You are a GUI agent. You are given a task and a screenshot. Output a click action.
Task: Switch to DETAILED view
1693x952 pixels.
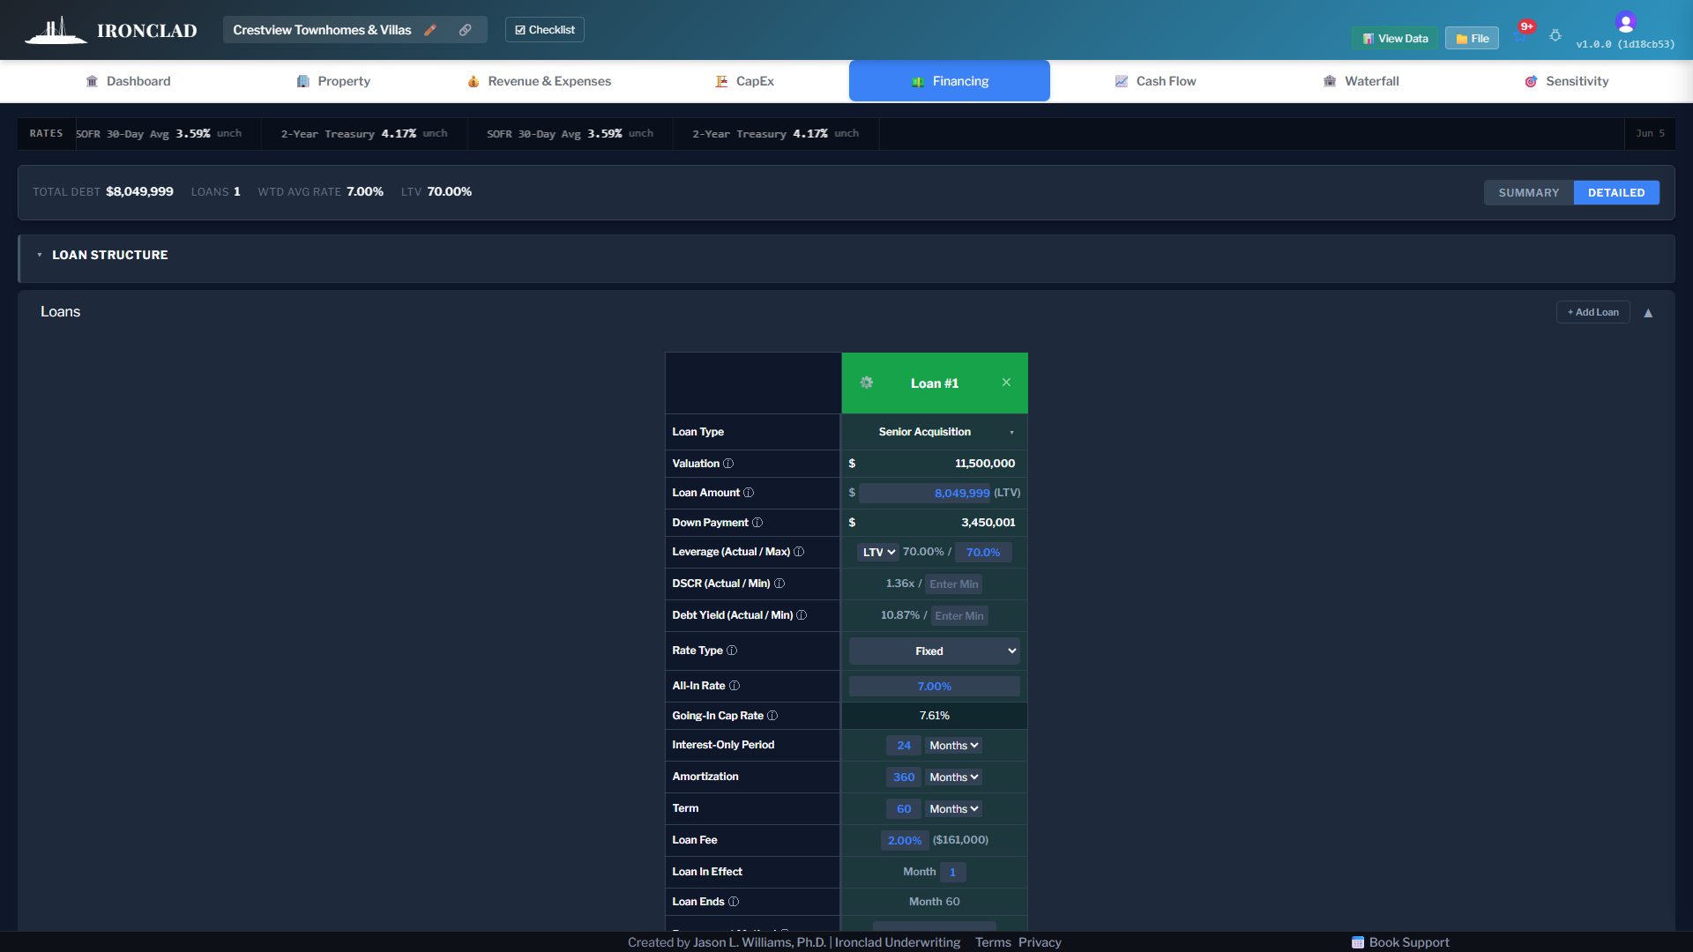(1616, 192)
